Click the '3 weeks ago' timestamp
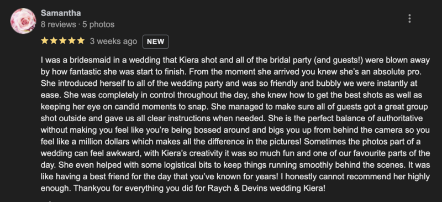442x202 pixels. coord(113,42)
